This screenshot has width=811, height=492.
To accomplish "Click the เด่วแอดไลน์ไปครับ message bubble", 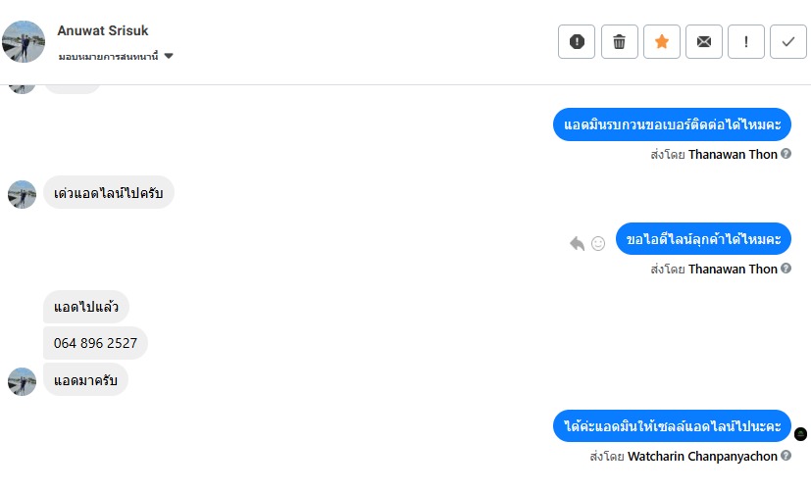I will click(x=108, y=193).
